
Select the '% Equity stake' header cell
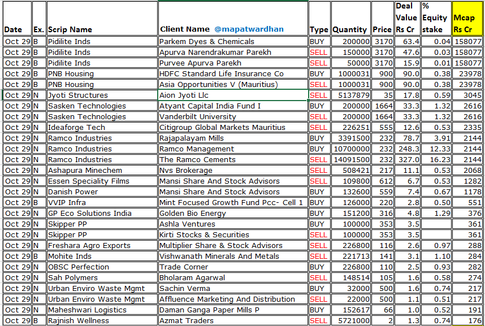[436, 18]
